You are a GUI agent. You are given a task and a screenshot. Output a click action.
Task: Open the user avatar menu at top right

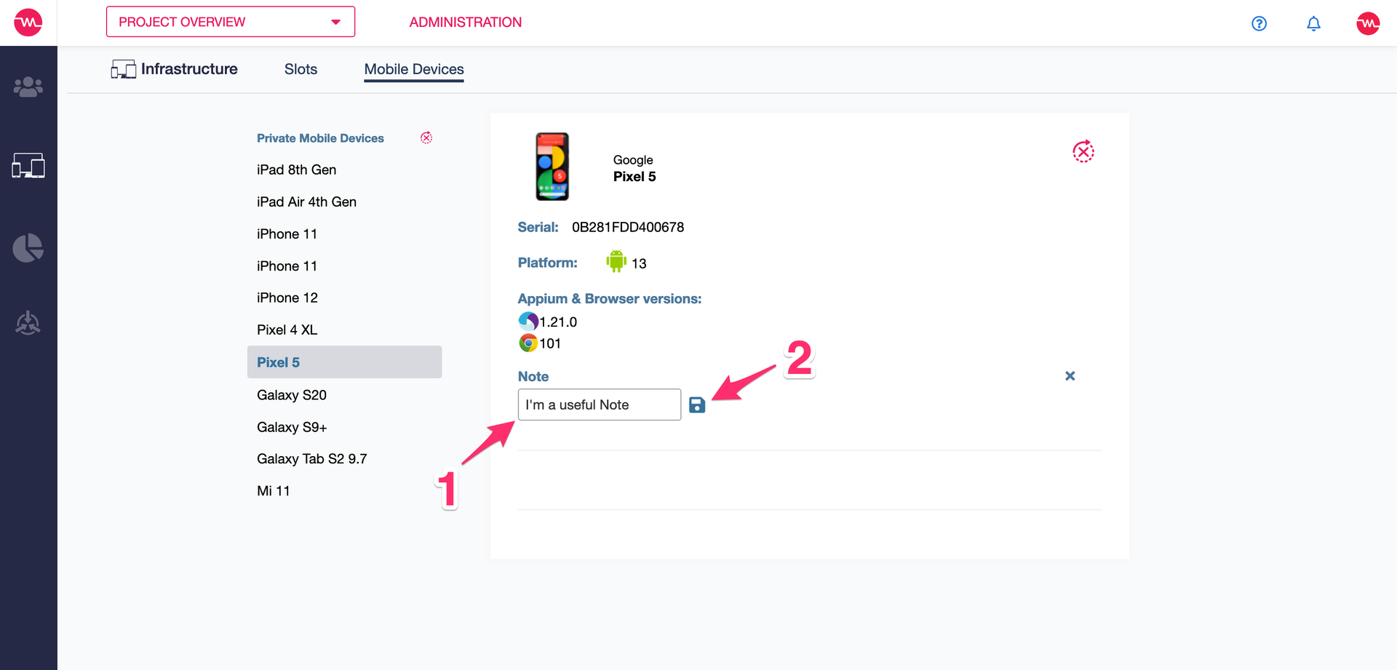click(1368, 23)
